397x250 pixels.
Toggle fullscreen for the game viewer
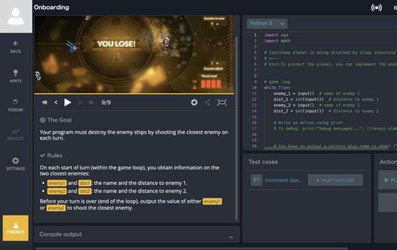(x=222, y=103)
